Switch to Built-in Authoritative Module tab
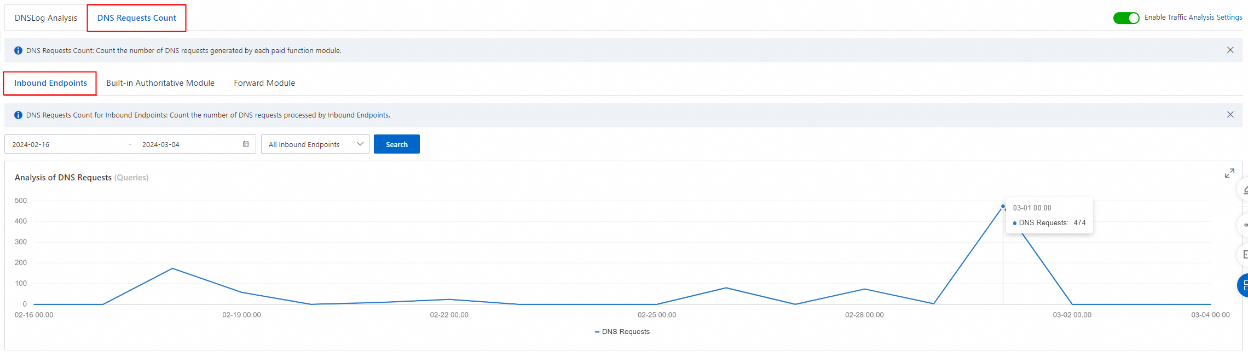The width and height of the screenshot is (1248, 352). pyautogui.click(x=160, y=83)
